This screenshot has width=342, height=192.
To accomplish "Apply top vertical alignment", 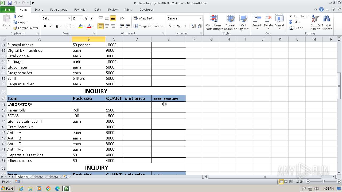I will click(101, 18).
